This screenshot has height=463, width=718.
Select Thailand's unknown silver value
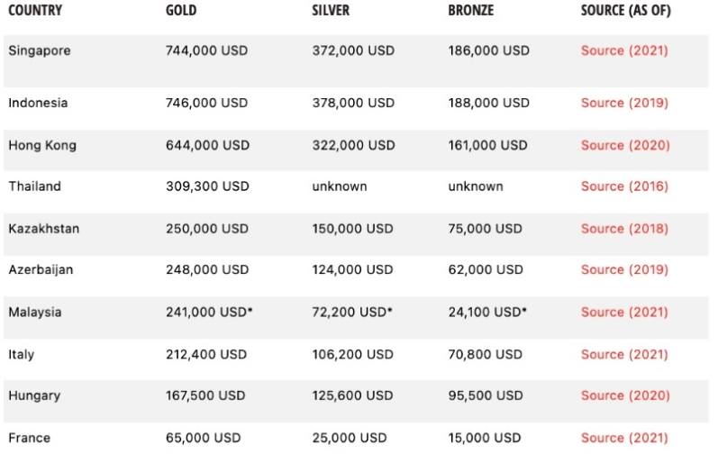(340, 186)
